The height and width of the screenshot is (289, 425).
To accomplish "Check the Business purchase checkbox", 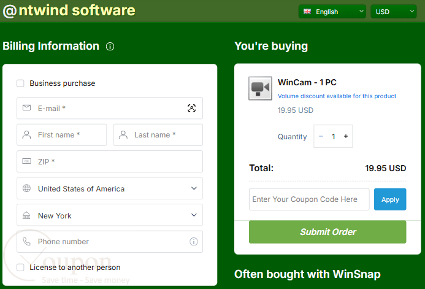I will (20, 83).
